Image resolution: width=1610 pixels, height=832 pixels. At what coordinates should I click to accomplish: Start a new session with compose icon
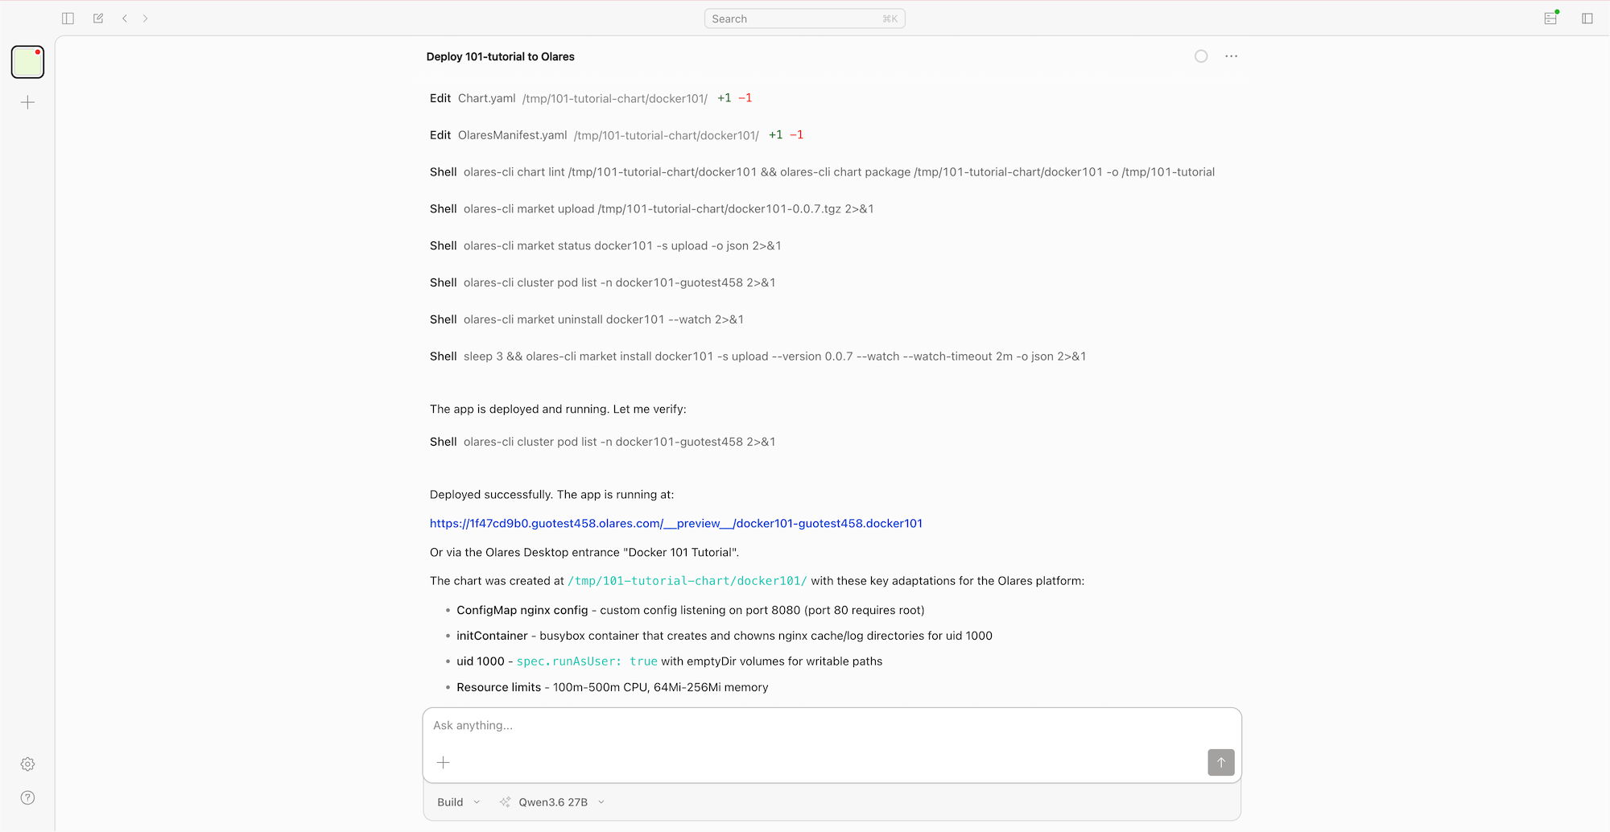[98, 19]
